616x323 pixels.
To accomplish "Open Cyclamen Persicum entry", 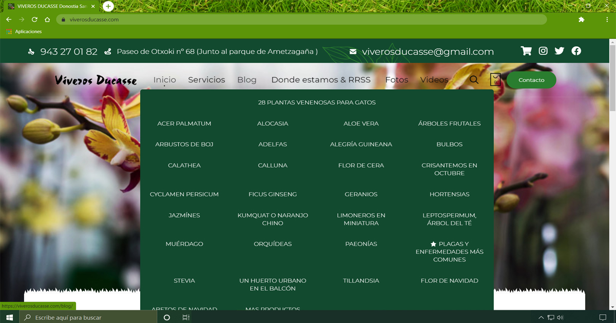I will point(184,194).
